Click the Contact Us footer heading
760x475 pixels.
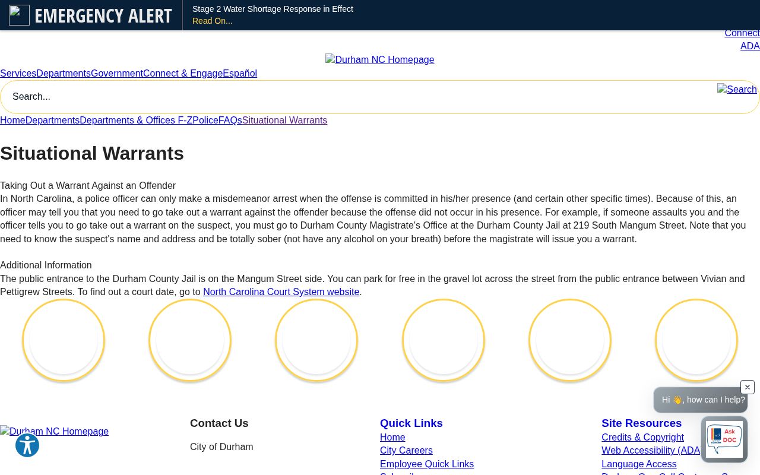(x=219, y=423)
